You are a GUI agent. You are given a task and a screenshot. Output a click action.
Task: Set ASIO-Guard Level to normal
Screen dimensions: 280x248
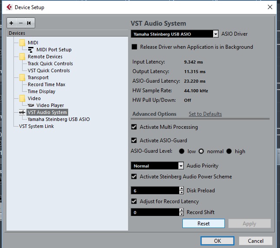[x=201, y=151]
